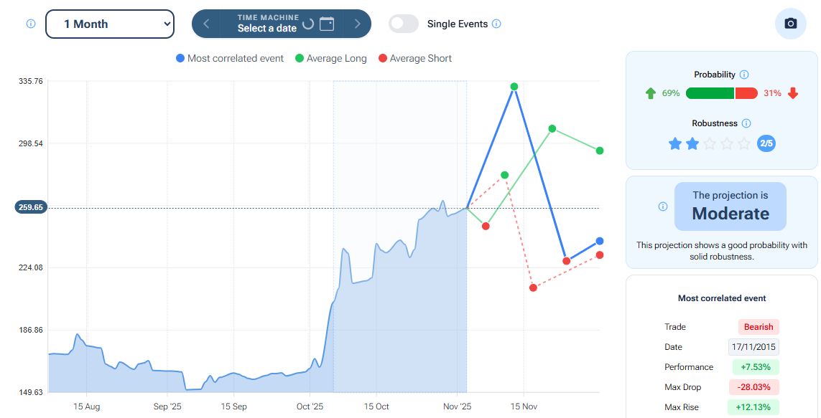This screenshot has height=418, width=821.
Task: Click the 2/5 robustness rating badge
Action: 766,143
